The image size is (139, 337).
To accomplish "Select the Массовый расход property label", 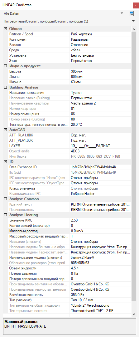I will (24, 231).
